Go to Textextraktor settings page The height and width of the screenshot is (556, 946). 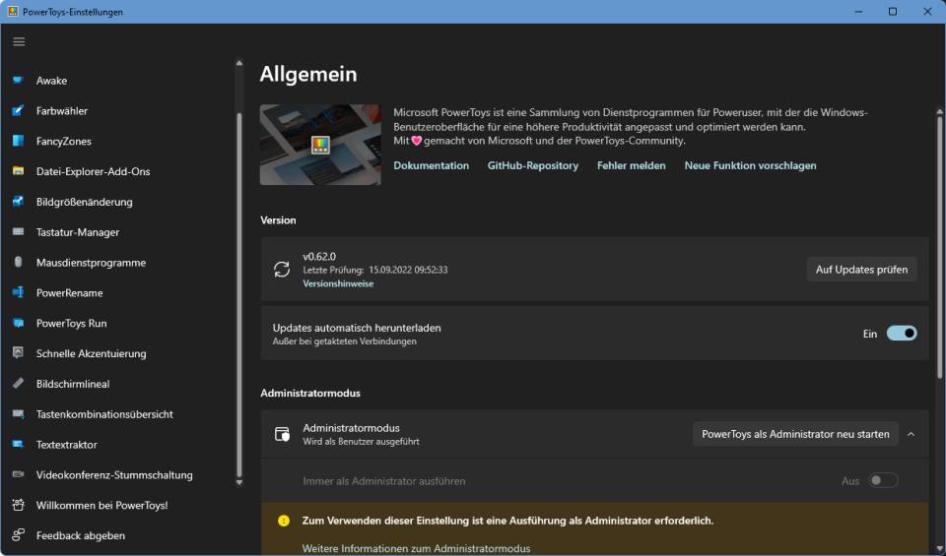coord(66,445)
